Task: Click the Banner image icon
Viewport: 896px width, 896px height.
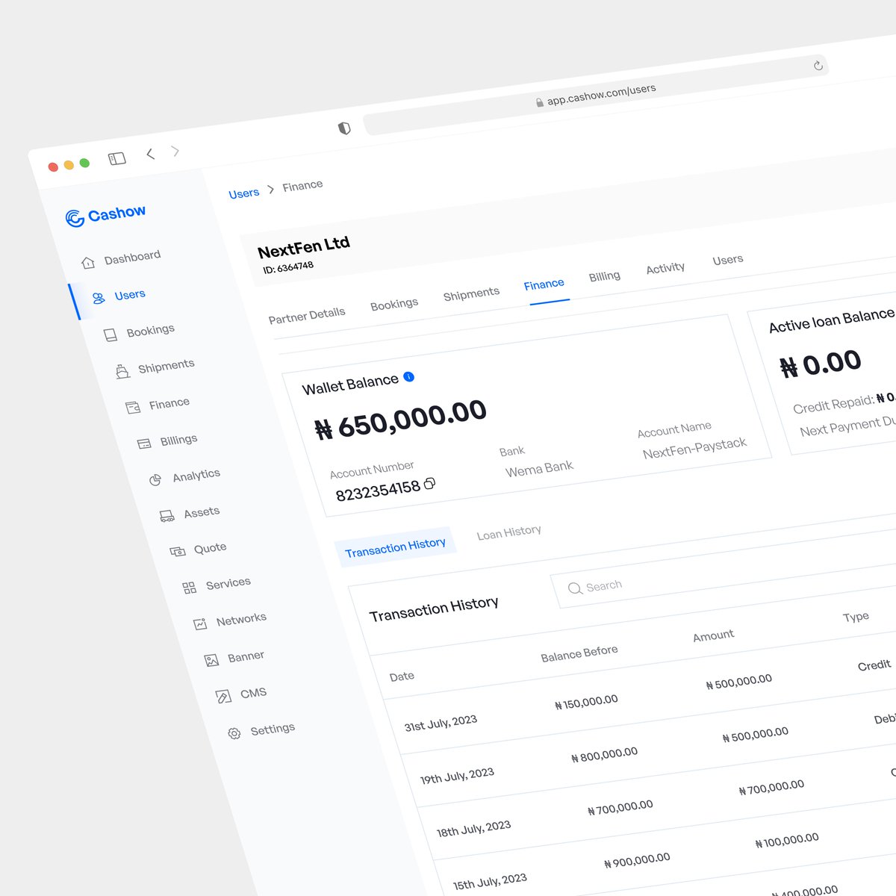Action: click(x=212, y=660)
